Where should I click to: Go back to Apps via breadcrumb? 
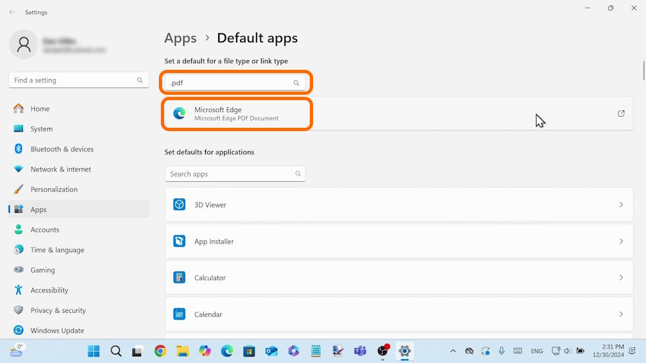pyautogui.click(x=181, y=38)
